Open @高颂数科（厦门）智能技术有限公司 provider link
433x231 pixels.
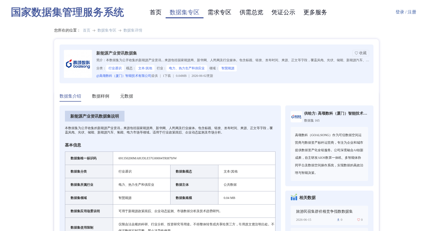click(124, 76)
